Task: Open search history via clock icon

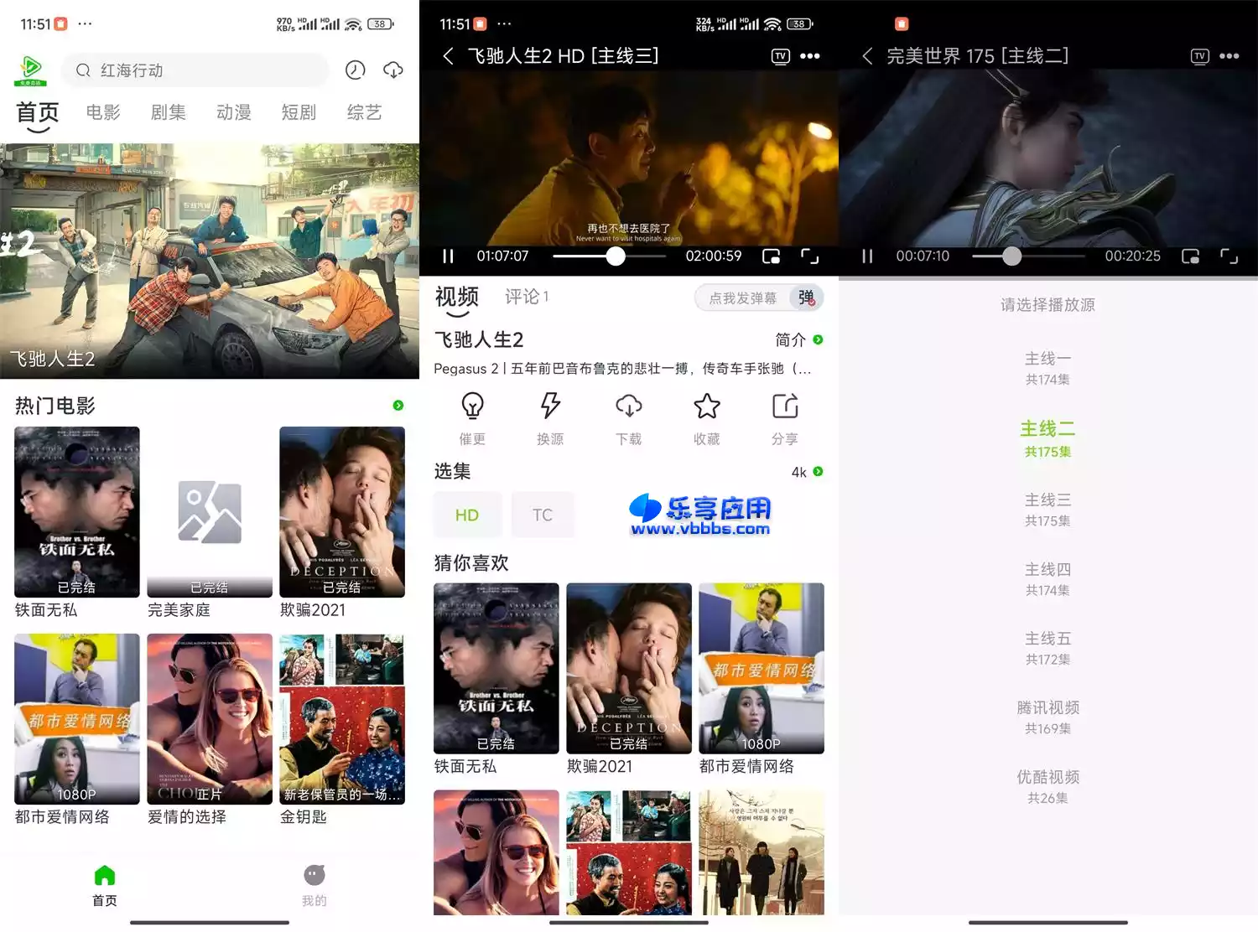Action: coord(356,70)
